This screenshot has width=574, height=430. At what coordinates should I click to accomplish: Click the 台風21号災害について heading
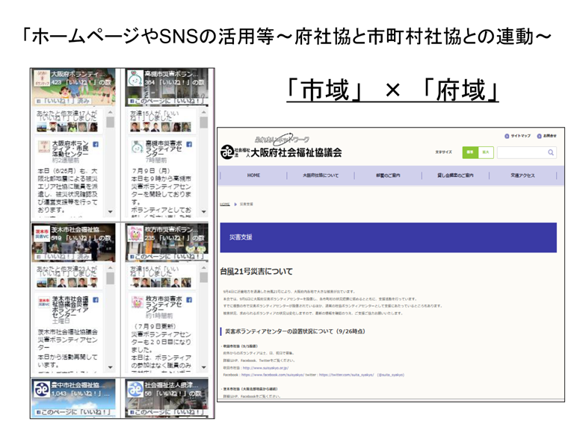pos(256,272)
